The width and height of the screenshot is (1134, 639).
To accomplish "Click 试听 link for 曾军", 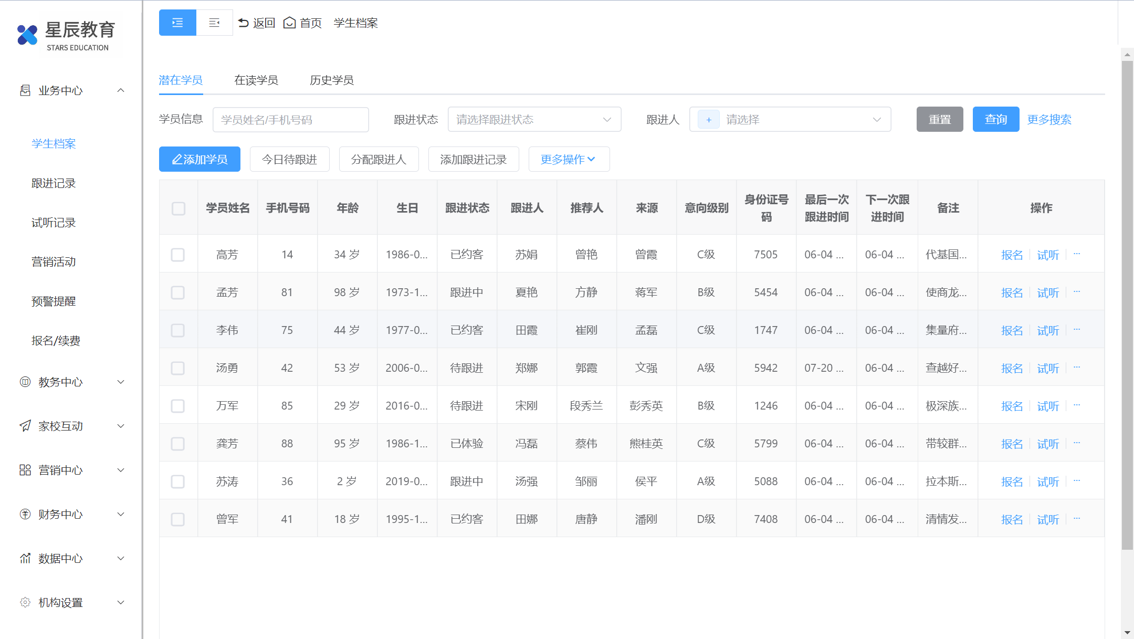I will [x=1048, y=519].
